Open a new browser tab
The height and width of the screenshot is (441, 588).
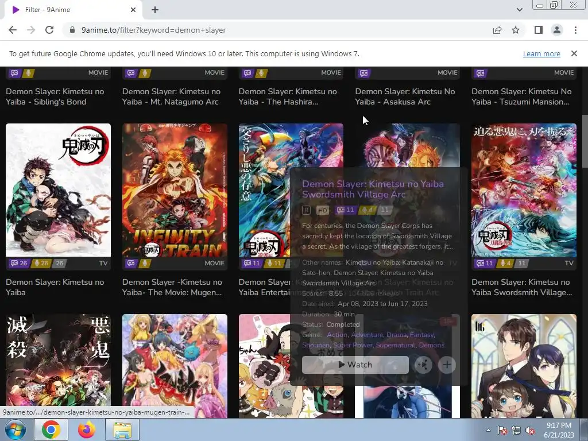(x=155, y=10)
